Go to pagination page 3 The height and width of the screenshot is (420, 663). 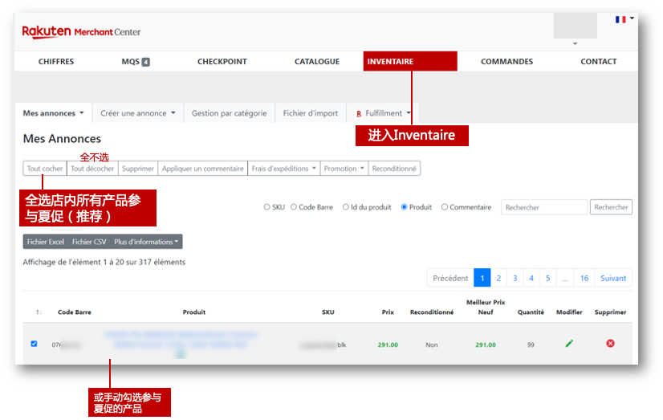(x=515, y=278)
